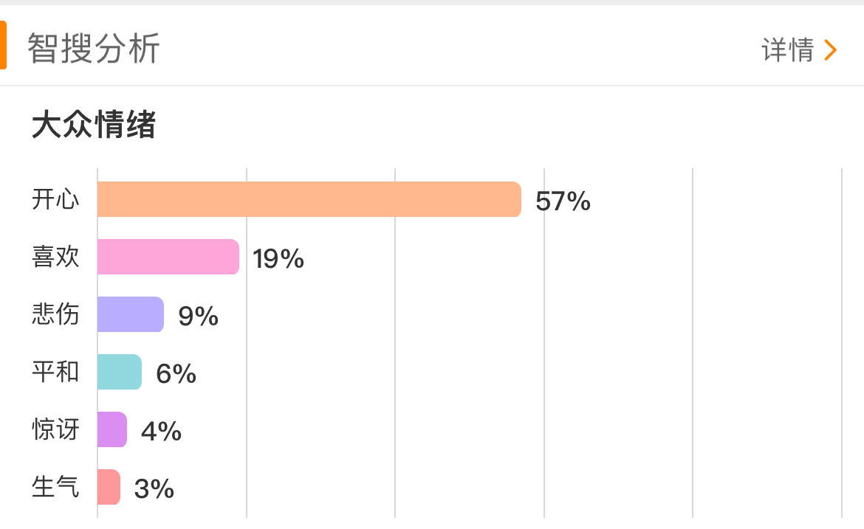Select the 智搜分析 section title

pyautogui.click(x=94, y=49)
